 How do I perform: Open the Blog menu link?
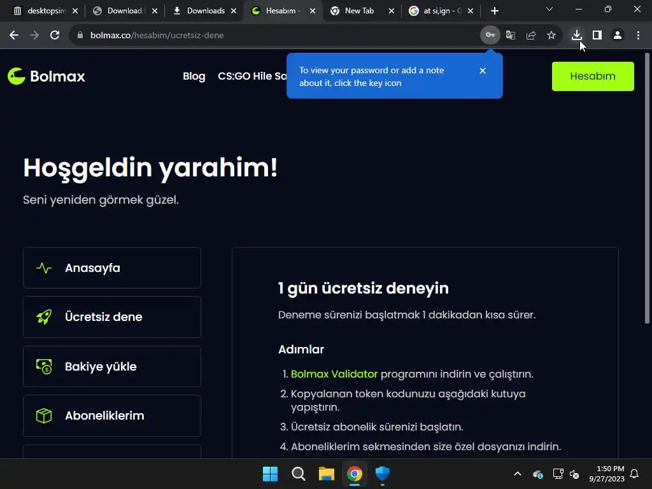click(x=194, y=76)
